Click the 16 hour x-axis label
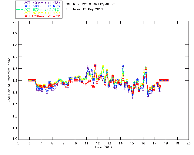This screenshot has height=155, width=194. (143, 143)
